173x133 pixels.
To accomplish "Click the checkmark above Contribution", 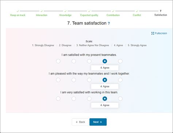I will (x=113, y=11).
